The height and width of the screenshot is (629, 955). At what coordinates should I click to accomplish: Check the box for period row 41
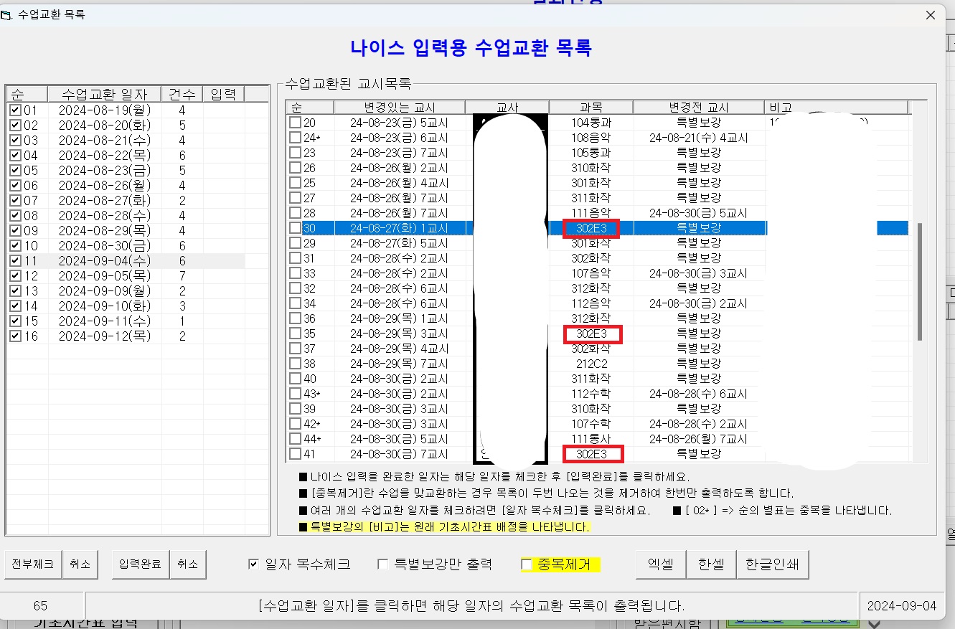[x=295, y=454]
